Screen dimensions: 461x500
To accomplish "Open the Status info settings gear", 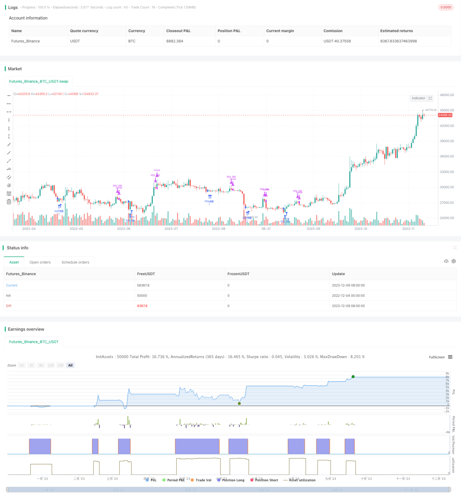I will 454,261.
